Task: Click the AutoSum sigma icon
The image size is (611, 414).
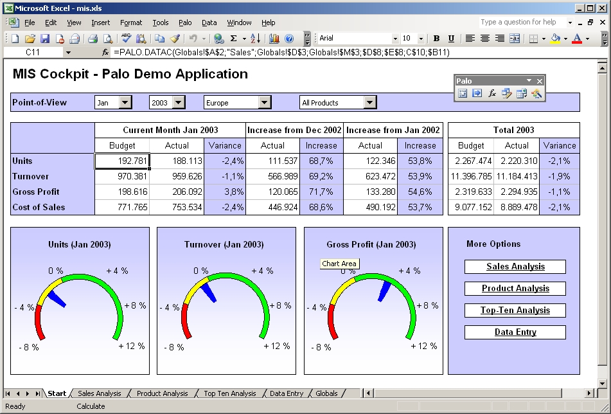Action: pos(234,39)
